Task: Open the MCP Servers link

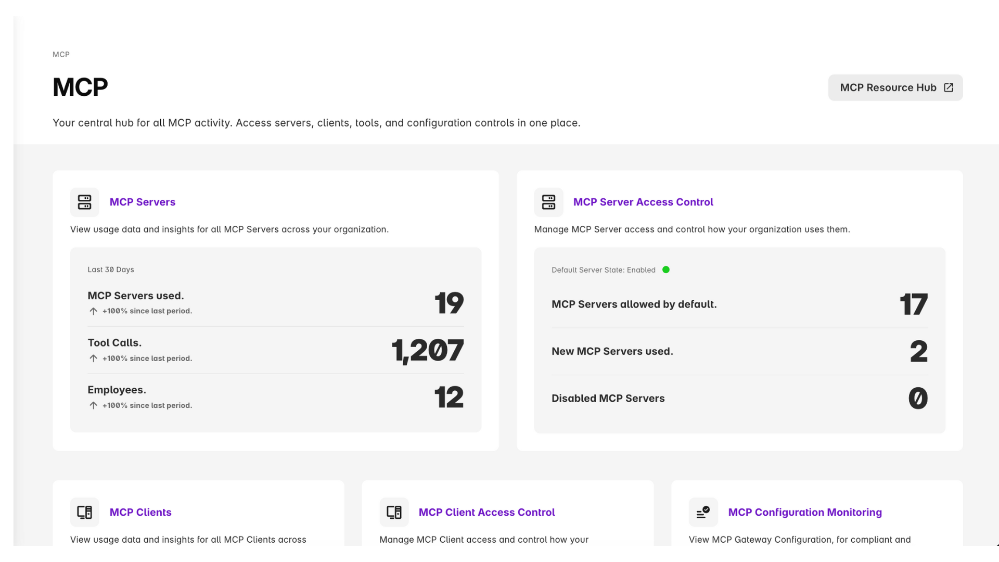Action: (142, 202)
